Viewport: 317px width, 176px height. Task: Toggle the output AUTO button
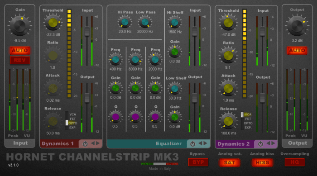point(297,50)
